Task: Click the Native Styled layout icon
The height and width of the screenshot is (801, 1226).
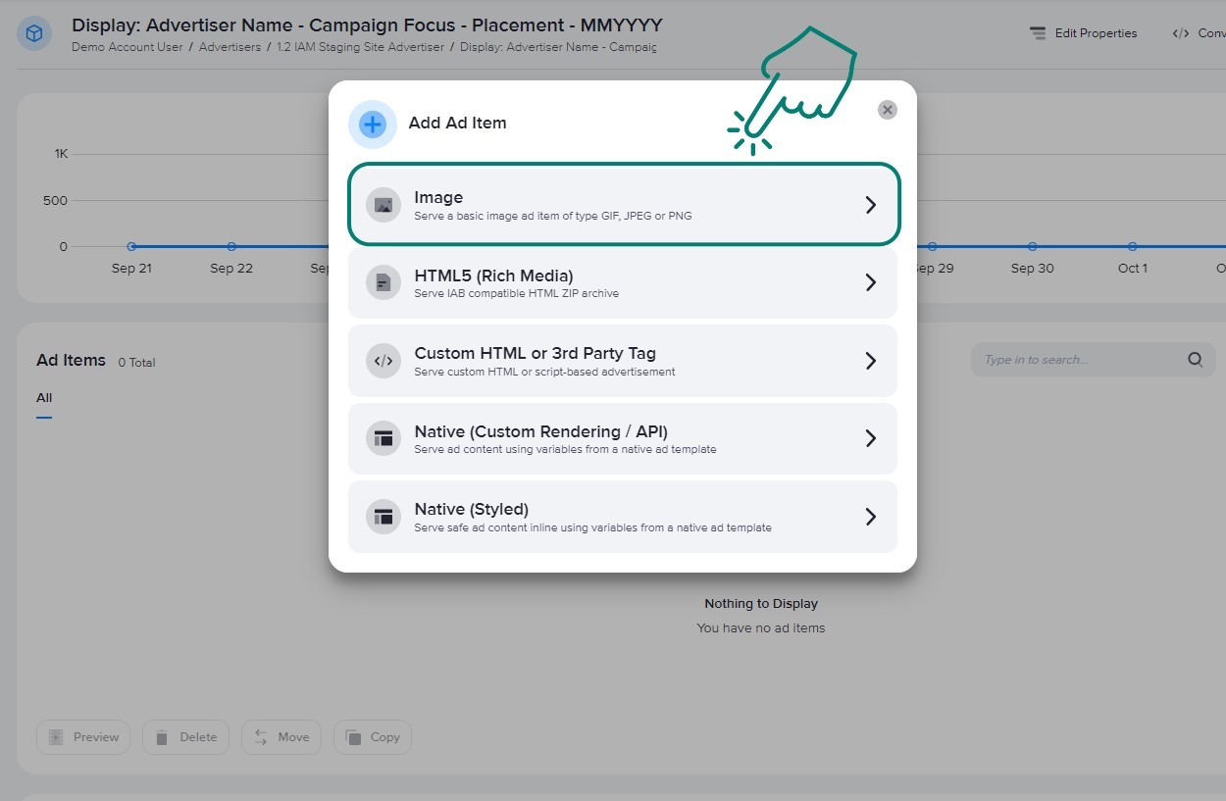Action: [383, 517]
